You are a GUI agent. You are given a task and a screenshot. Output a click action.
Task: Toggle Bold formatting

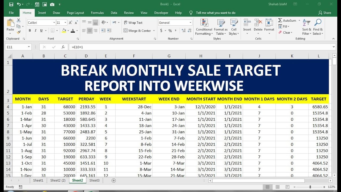point(30,31)
